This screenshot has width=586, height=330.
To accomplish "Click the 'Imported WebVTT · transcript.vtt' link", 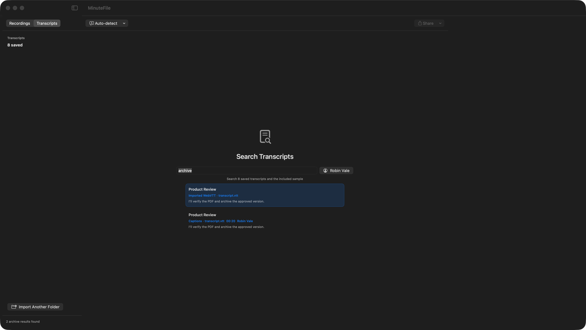I will 213,196.
